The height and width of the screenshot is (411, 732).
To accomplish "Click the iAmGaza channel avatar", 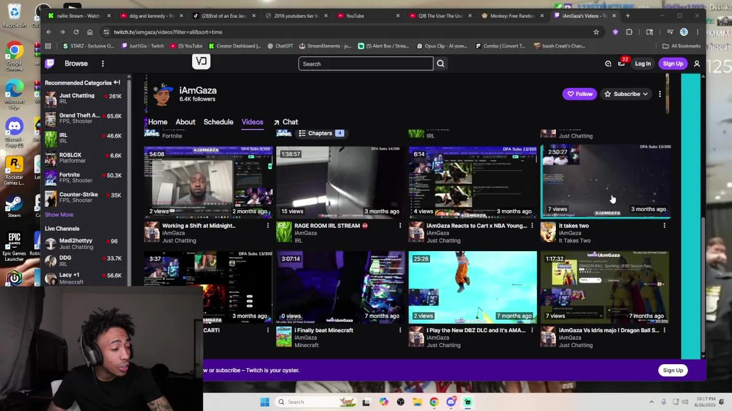I will pyautogui.click(x=162, y=94).
